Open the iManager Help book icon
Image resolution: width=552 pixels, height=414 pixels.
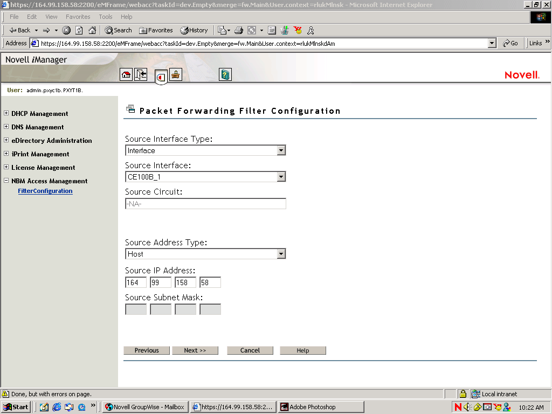point(225,74)
